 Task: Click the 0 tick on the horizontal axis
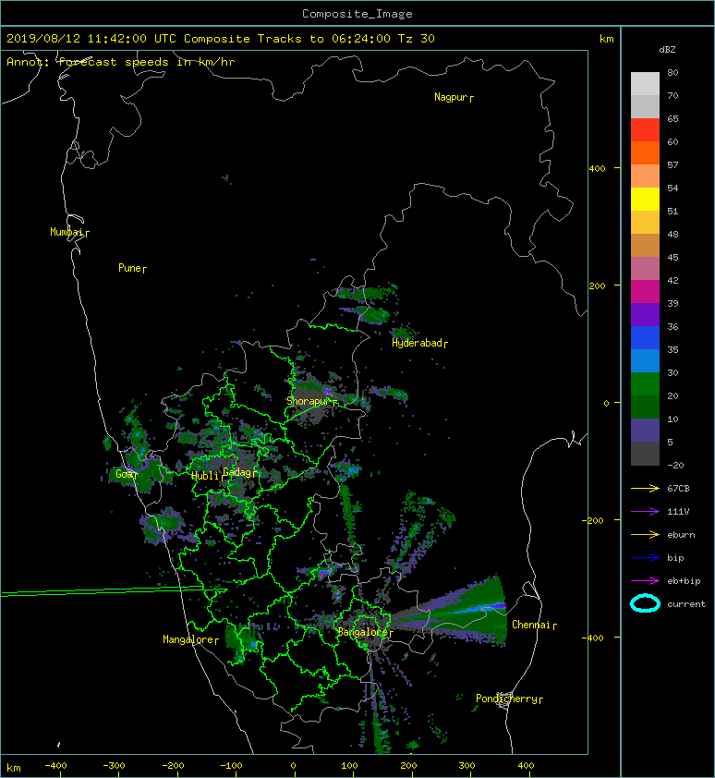coord(293,766)
